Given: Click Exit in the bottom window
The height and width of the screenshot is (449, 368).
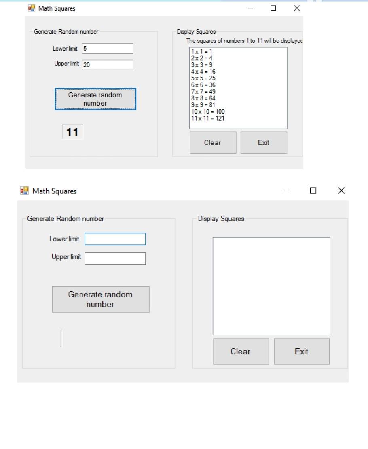Looking at the screenshot, I should (x=302, y=352).
